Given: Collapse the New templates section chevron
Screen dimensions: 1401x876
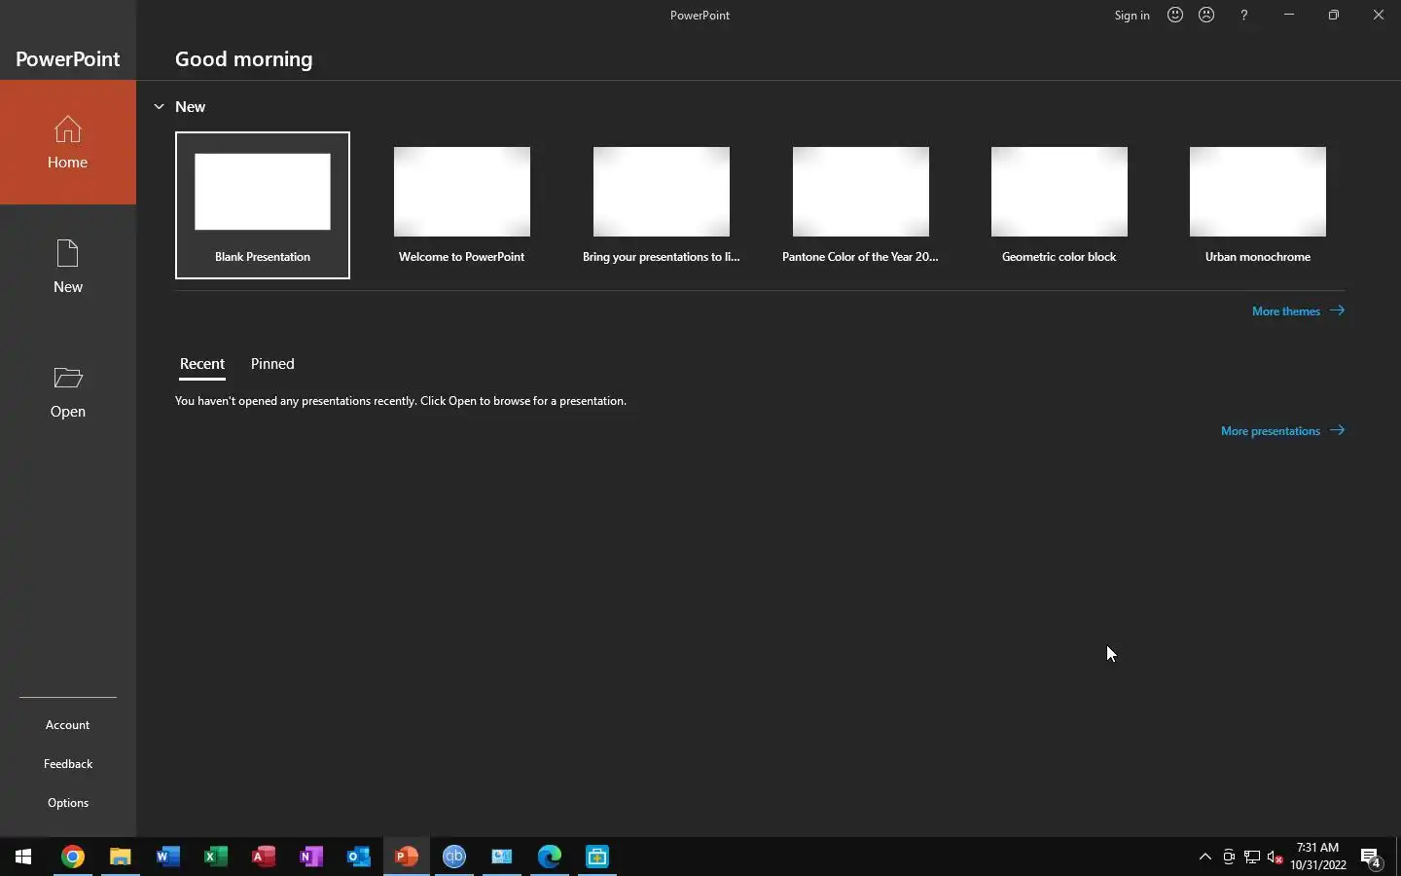Looking at the screenshot, I should point(159,106).
